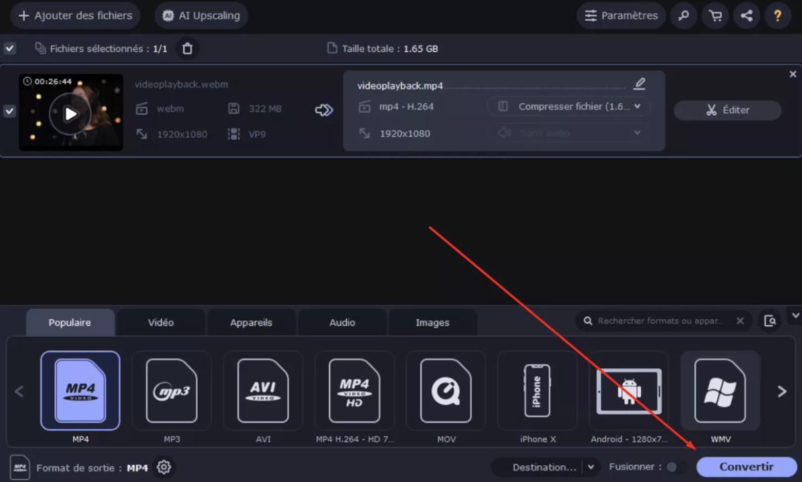802x482 pixels.
Task: Switch to the Vidéo tab
Action: (161, 323)
